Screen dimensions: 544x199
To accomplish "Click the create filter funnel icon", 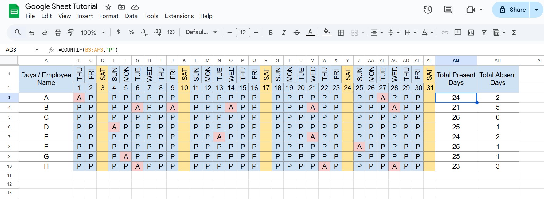I will [484, 33].
